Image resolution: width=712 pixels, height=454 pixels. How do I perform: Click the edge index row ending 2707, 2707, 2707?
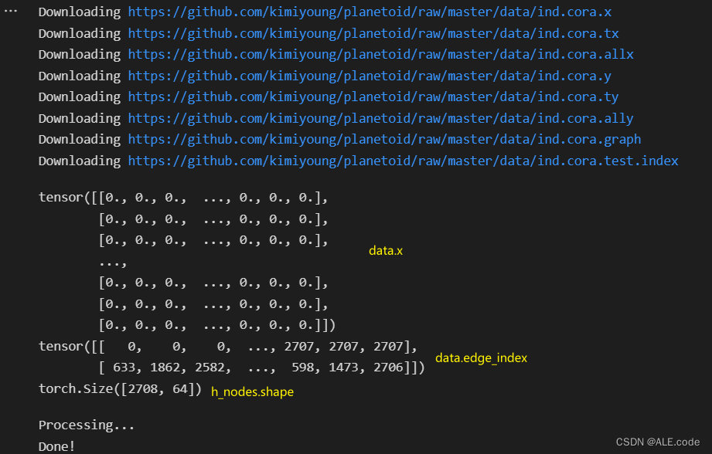point(227,347)
